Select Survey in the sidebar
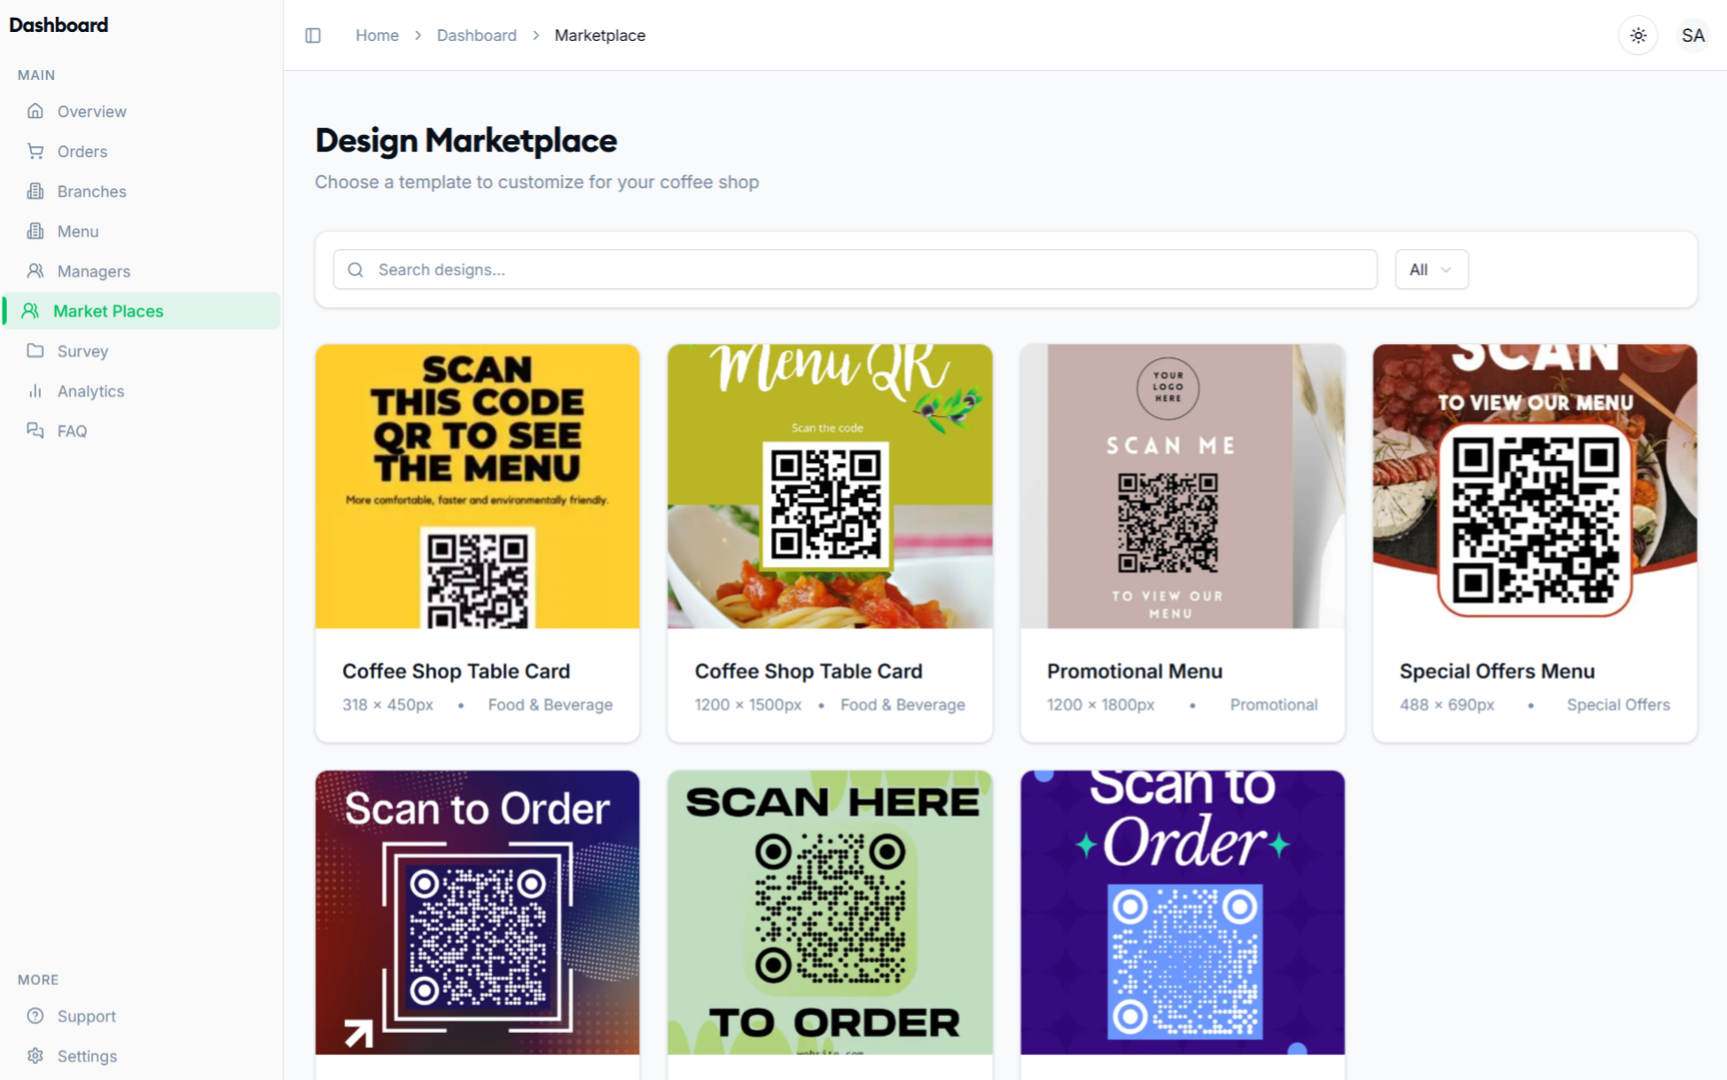The height and width of the screenshot is (1080, 1727). (82, 351)
